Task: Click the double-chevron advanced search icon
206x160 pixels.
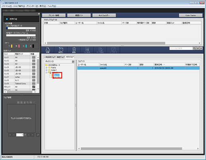Action: point(198,49)
